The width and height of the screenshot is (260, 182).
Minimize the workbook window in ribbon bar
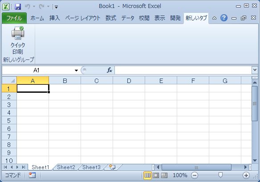(234, 18)
